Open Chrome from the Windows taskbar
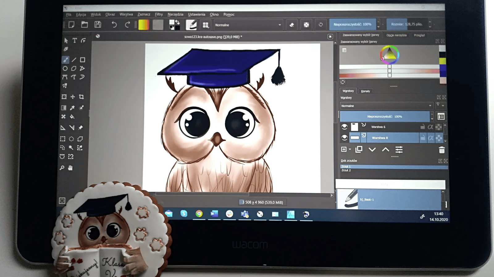The image size is (494, 277). click(199, 214)
